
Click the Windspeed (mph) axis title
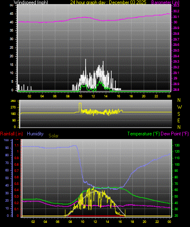(31, 2)
